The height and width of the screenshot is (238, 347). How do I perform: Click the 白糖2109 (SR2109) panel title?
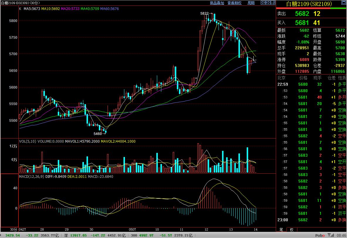(x=309, y=4)
